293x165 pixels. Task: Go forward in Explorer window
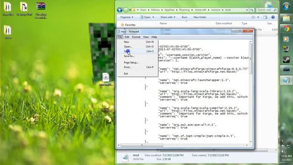click(x=126, y=10)
